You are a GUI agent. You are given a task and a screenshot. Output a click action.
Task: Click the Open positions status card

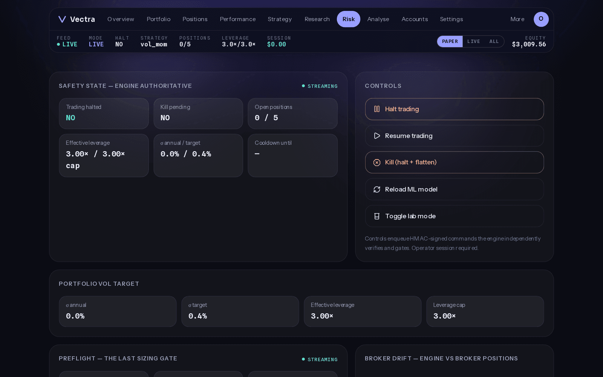[292, 113]
